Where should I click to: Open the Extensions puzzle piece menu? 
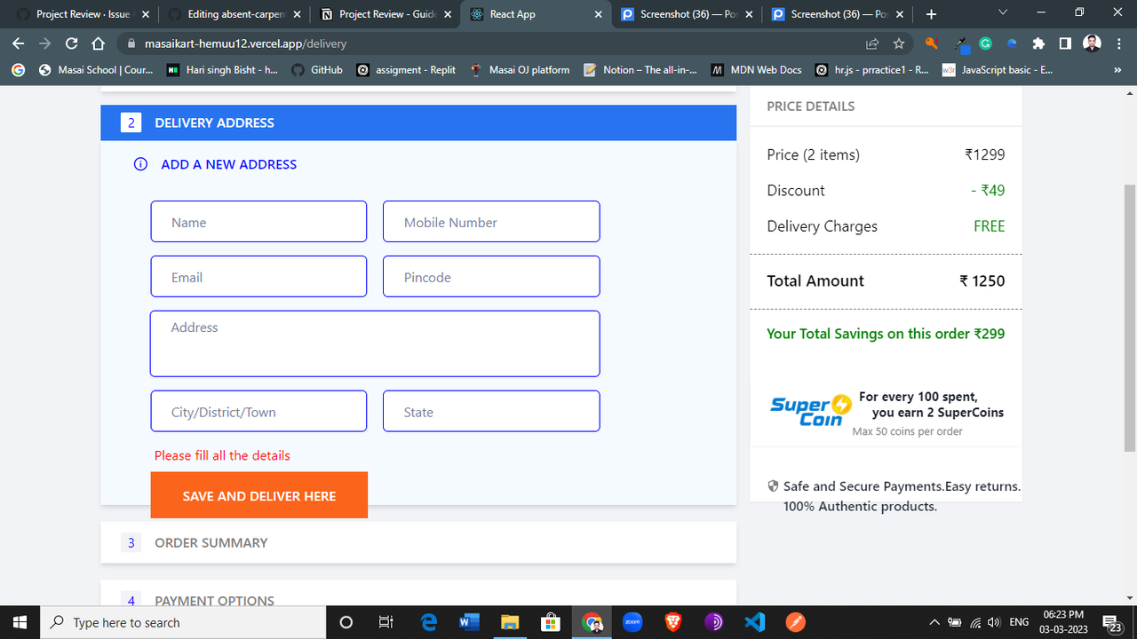(x=1038, y=43)
